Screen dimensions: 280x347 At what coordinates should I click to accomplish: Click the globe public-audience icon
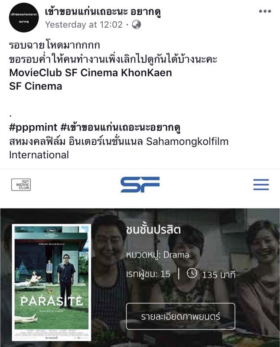[x=137, y=25]
